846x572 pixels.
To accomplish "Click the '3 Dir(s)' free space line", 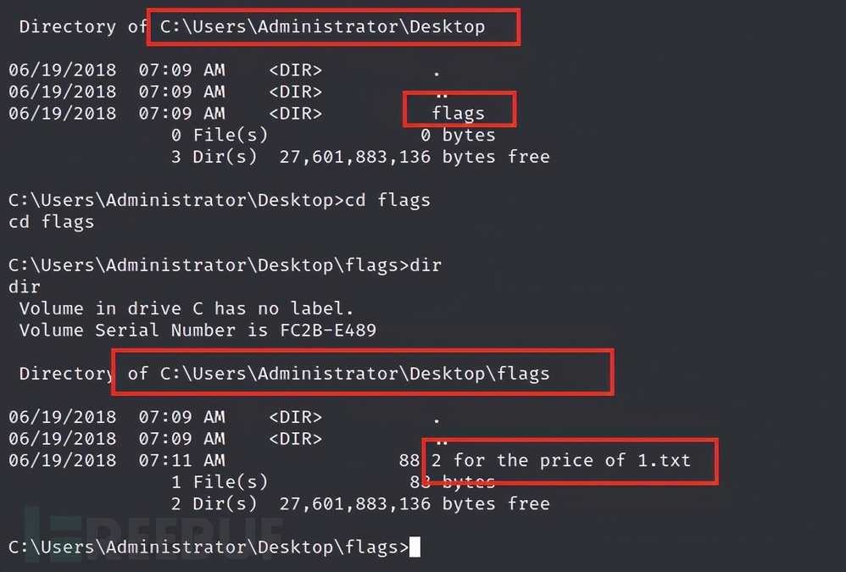I will point(360,157).
